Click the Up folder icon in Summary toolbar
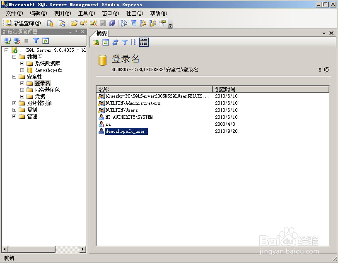This screenshot has width=338, height=263. pos(96,42)
